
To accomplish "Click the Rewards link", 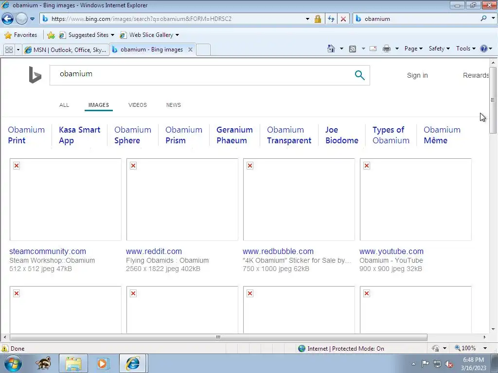I will coord(476,75).
